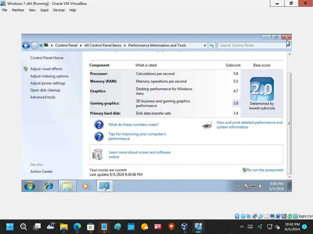Show hidden icons in guest system tray
The image size is (313, 234).
click(239, 186)
